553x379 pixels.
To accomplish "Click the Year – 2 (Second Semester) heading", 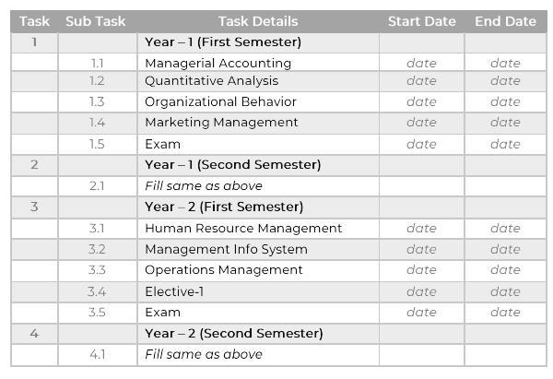I will (234, 334).
